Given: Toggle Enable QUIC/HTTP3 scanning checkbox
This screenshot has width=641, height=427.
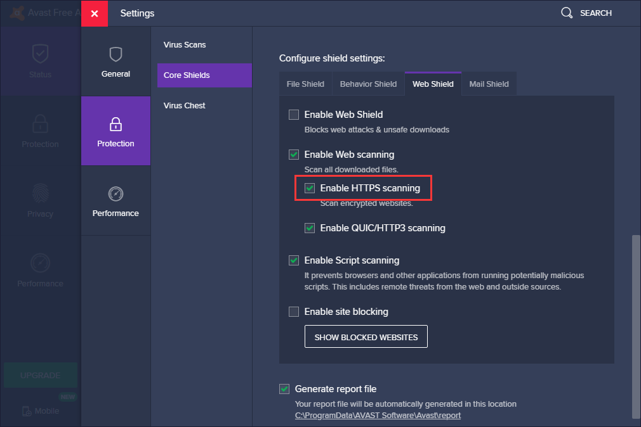Looking at the screenshot, I should click(x=310, y=228).
